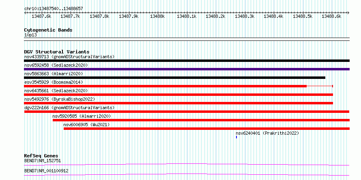This screenshot has width=361, height=180.
Task: Click the magenta BEND7 NM_152751 intron line
Action: (x=187, y=164)
